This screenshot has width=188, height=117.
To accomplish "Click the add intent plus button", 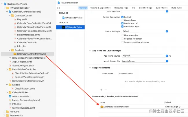I will click(101, 90).
